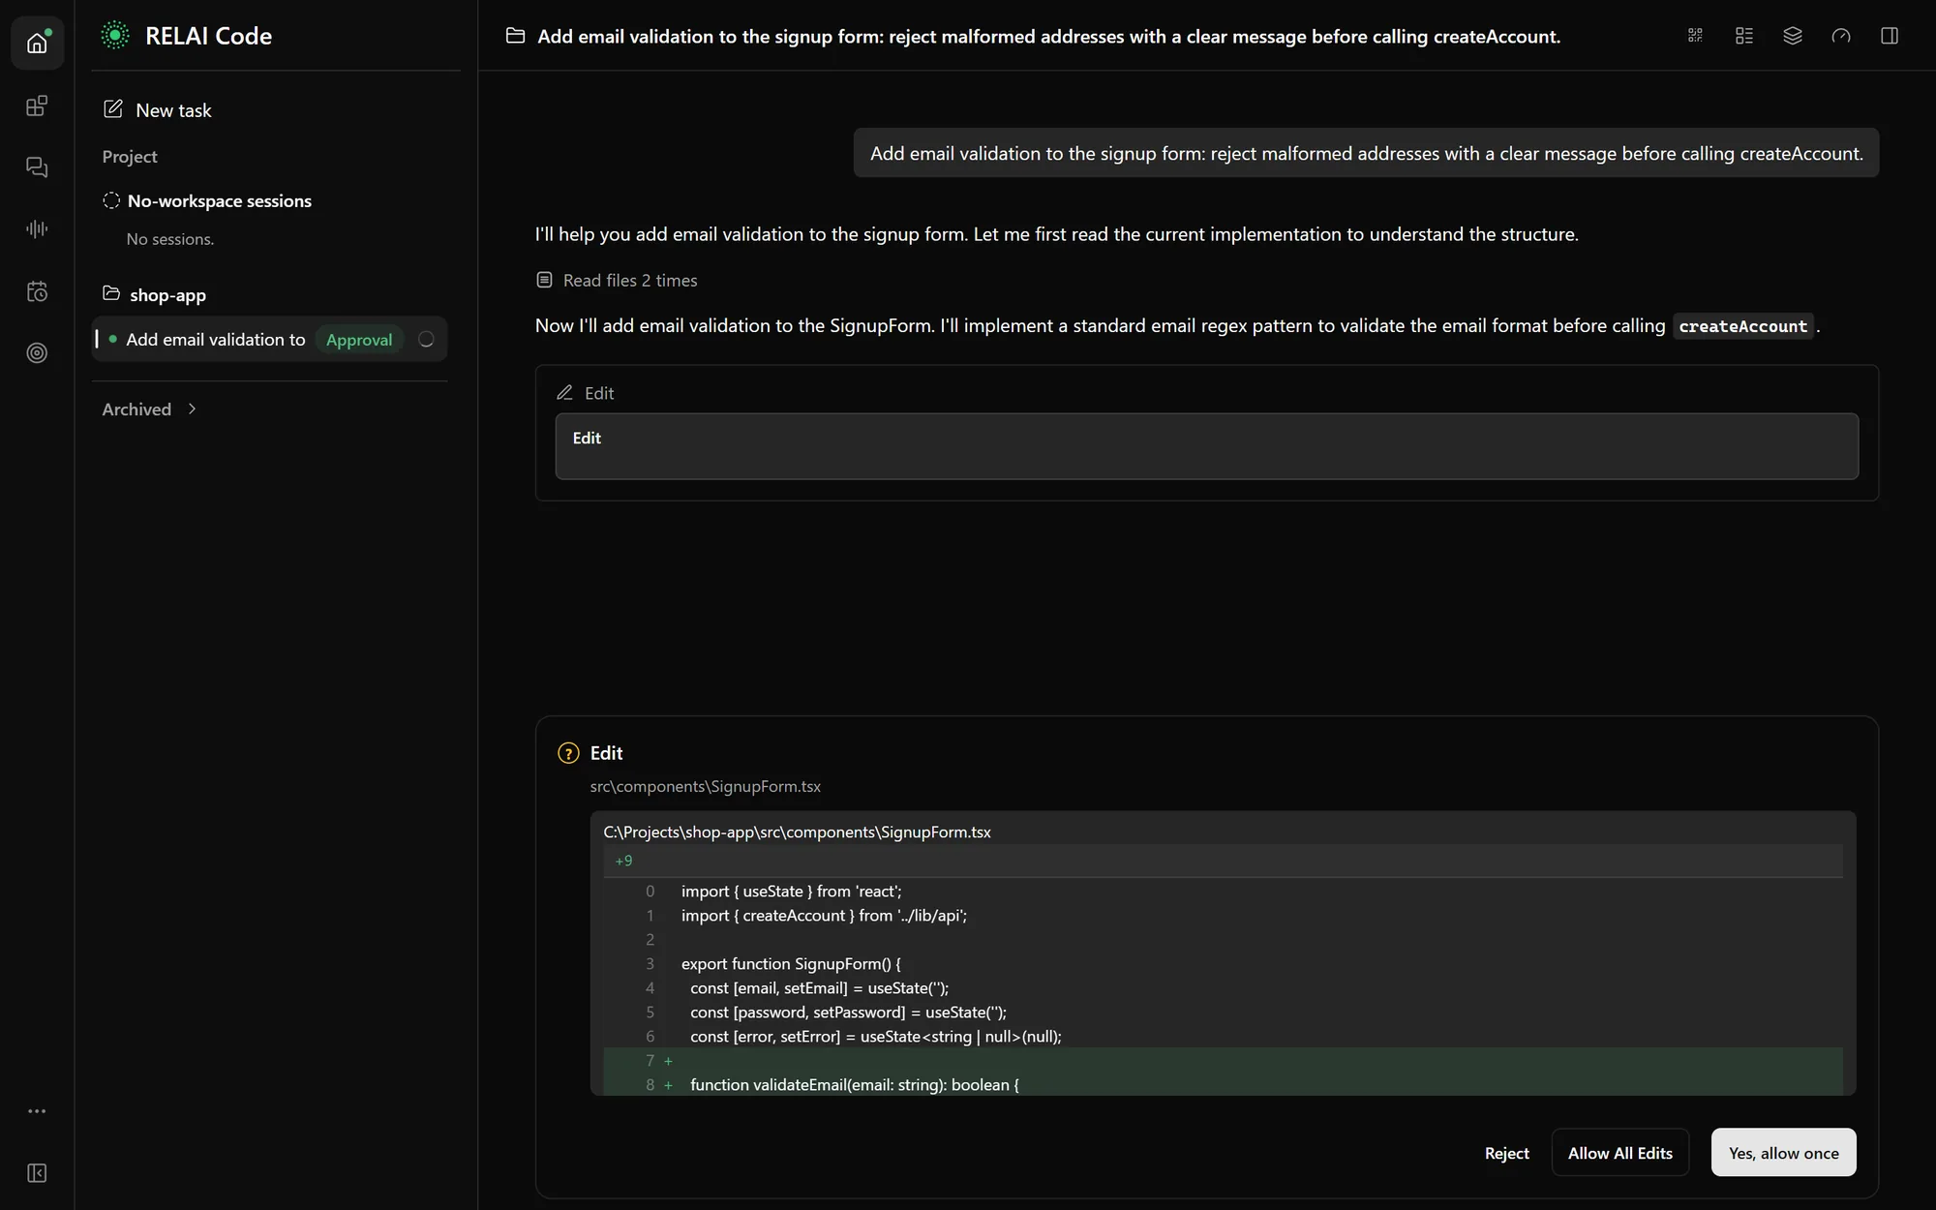This screenshot has width=1936, height=1210.
Task: Click the inner Edit content box
Action: click(1206, 446)
